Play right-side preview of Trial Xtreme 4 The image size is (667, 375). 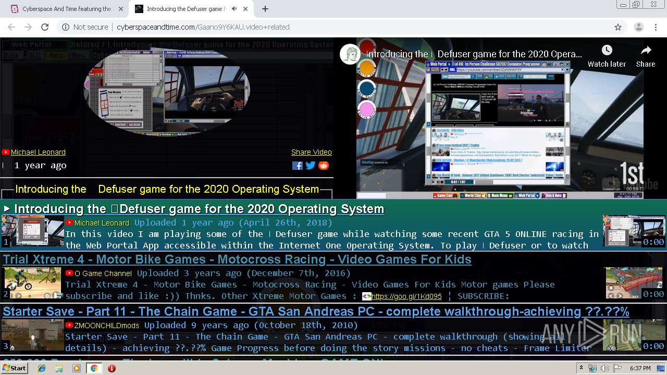click(634, 283)
